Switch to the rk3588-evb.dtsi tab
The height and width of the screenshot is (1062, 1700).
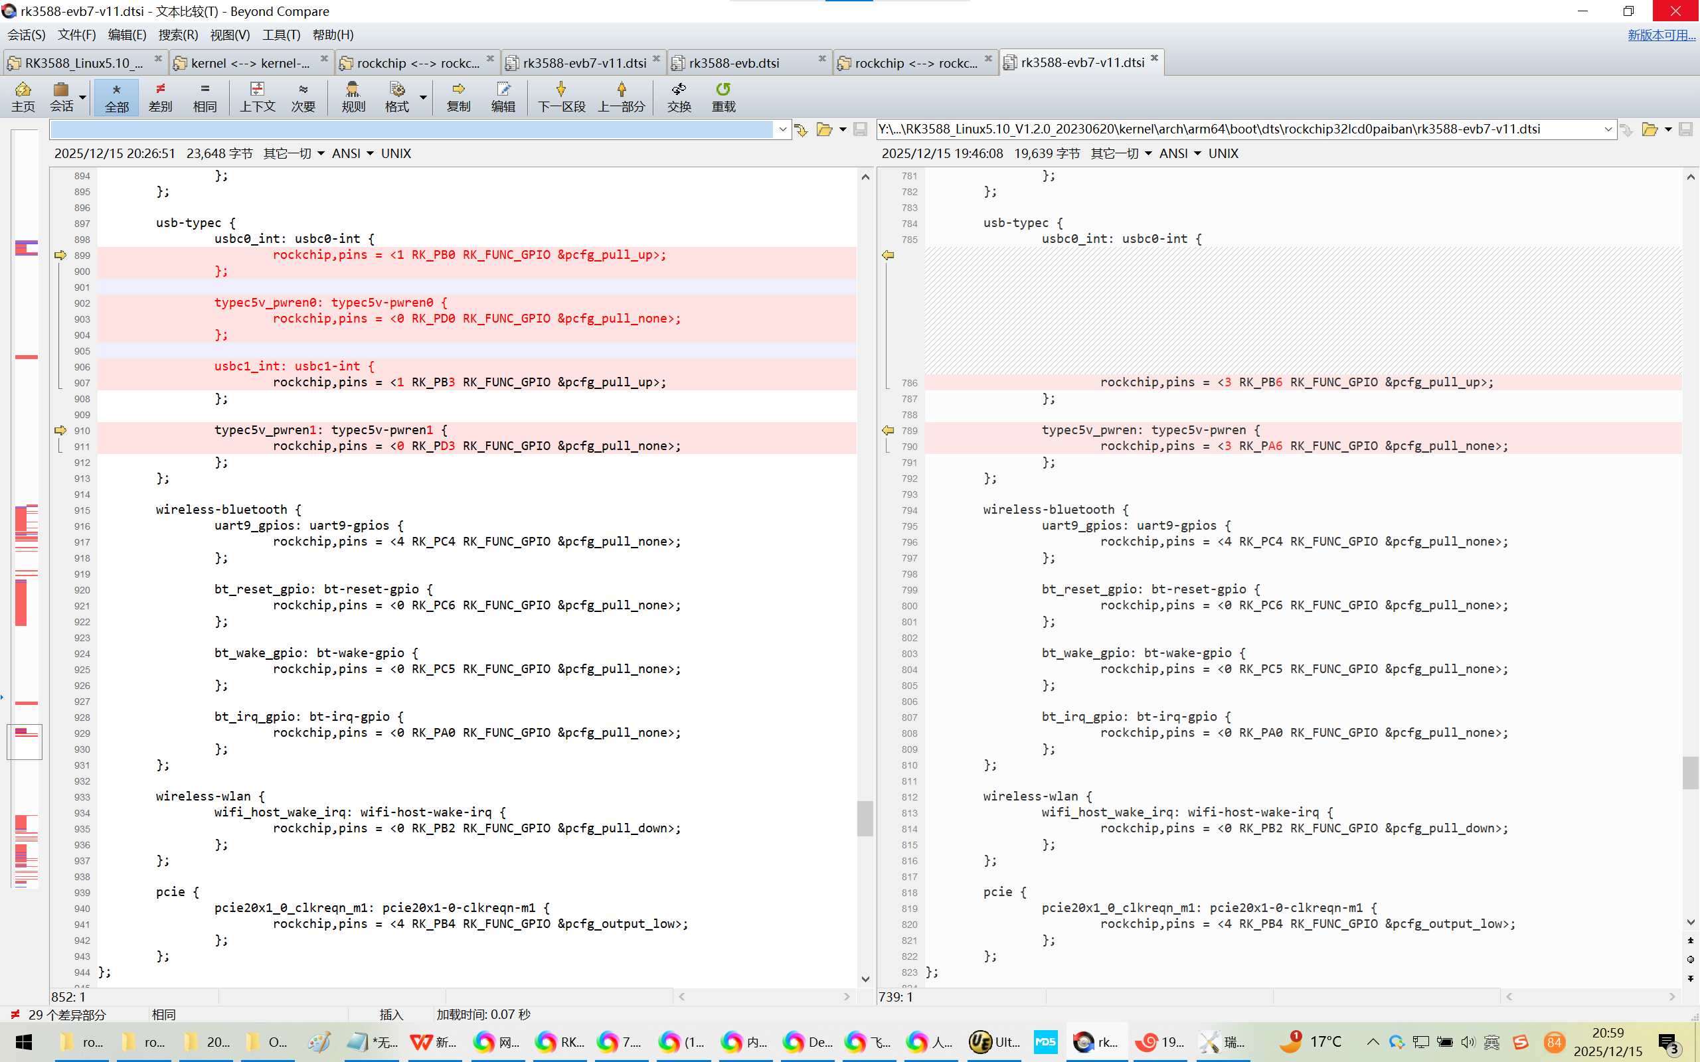pos(733,63)
